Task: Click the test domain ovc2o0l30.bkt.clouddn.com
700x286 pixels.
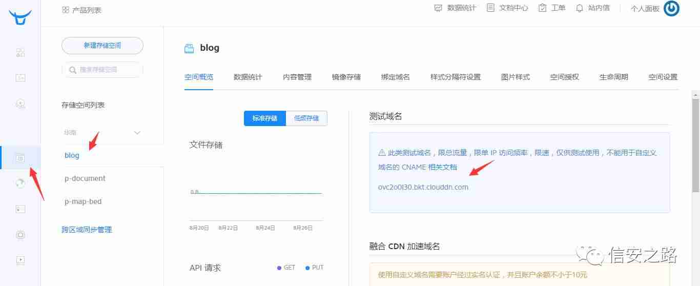Action: (423, 187)
